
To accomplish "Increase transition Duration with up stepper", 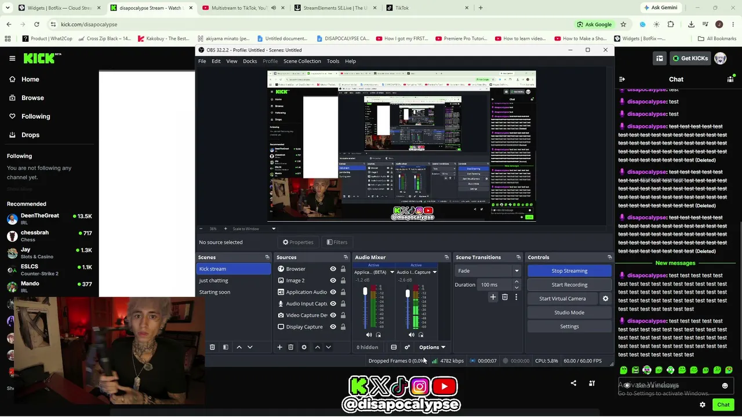I will coord(517,282).
